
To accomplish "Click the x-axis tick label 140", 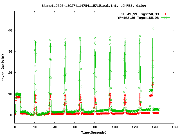I will pos(155,127).
